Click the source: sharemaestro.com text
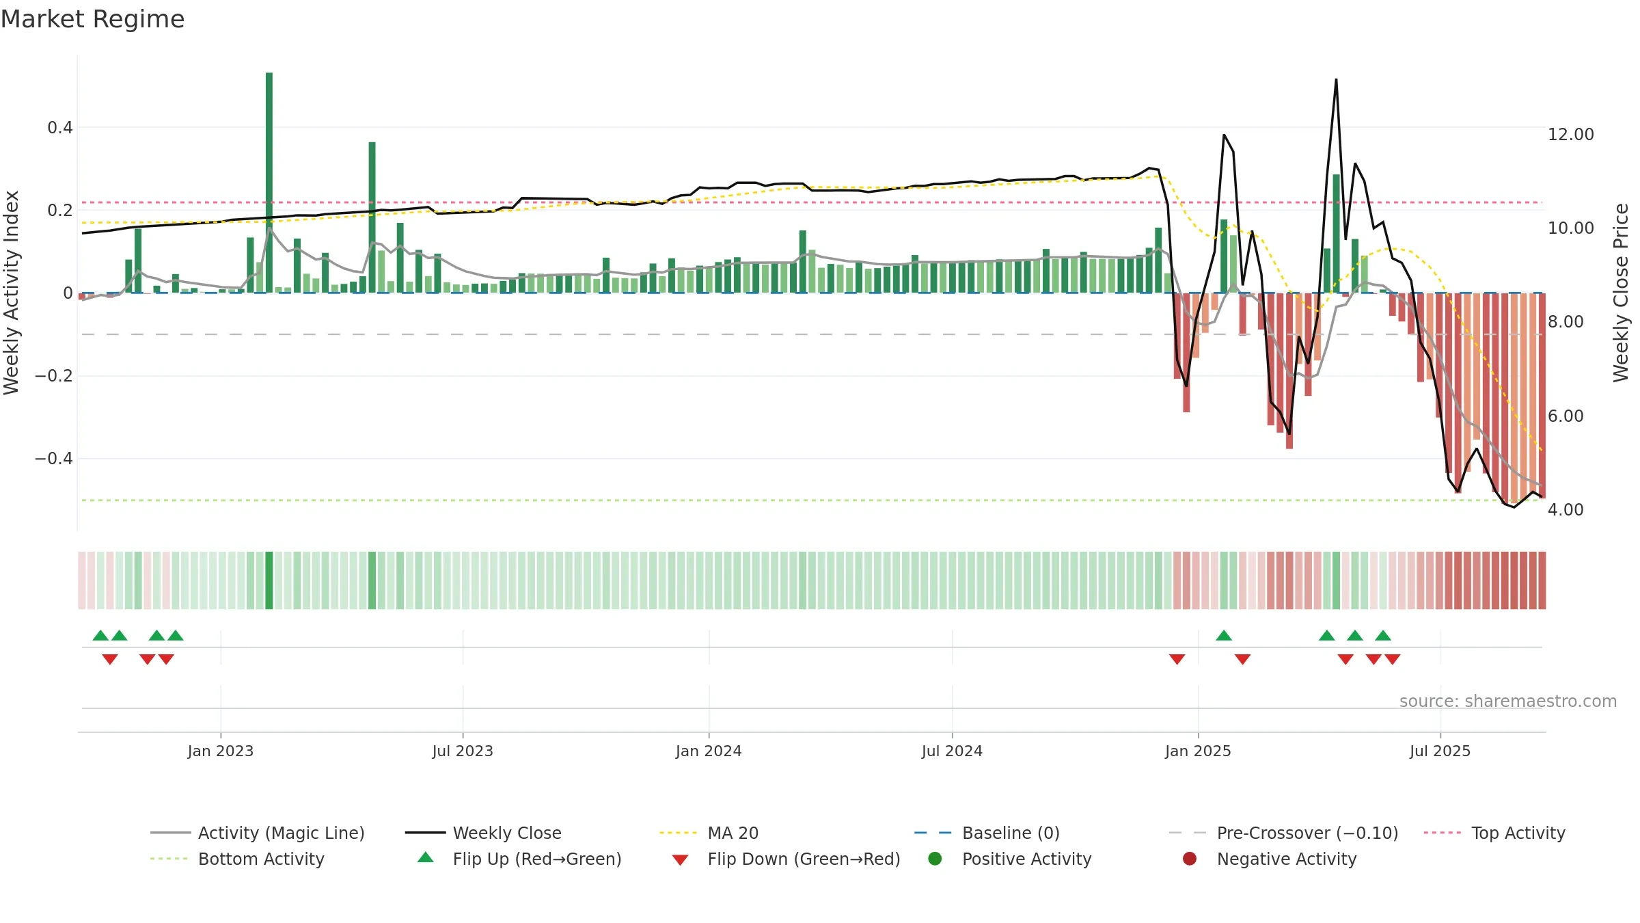1640x923 pixels. (x=1508, y=701)
